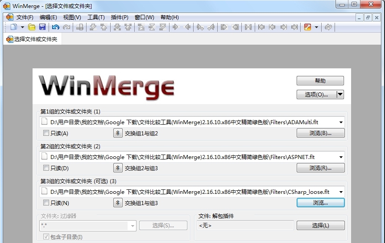Open dropdown arrow next to Options wrench icon
This screenshot has width=385, height=243.
point(316,27)
